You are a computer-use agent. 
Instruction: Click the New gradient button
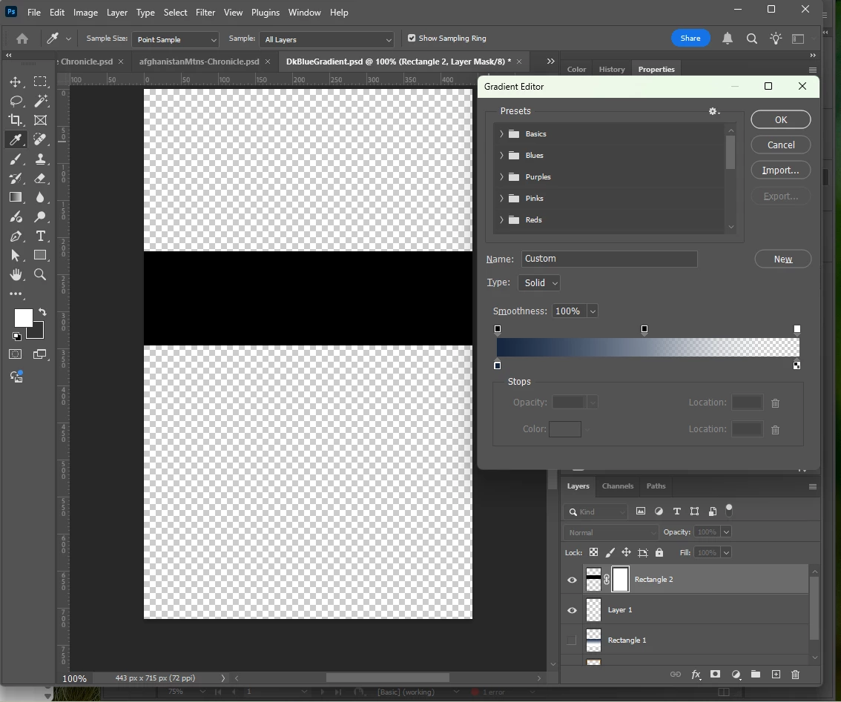(x=783, y=259)
